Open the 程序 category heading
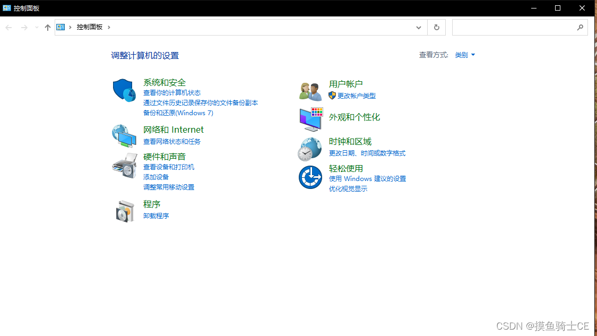 (152, 204)
